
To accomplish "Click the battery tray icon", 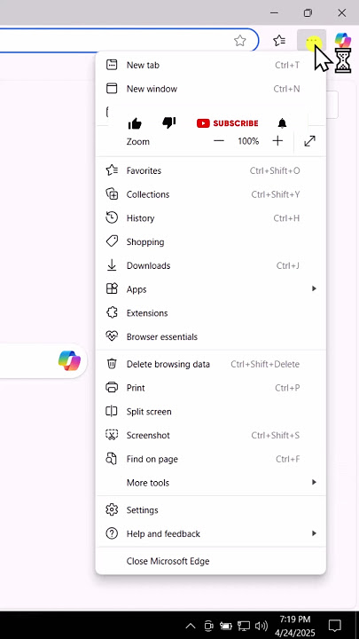I will (226, 626).
